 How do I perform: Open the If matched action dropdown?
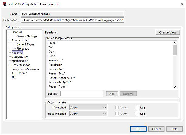pos(88,108)
